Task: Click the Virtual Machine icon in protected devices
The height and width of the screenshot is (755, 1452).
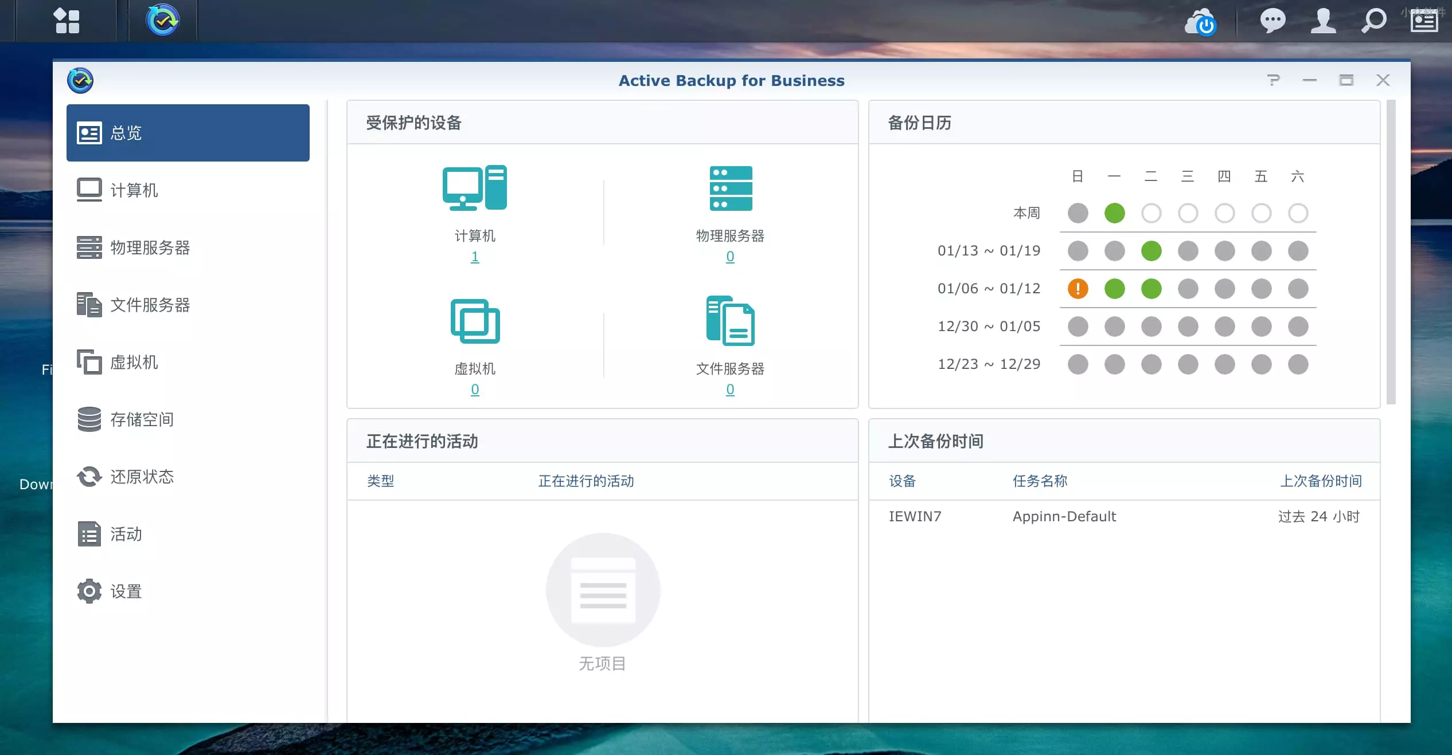Action: tap(474, 321)
